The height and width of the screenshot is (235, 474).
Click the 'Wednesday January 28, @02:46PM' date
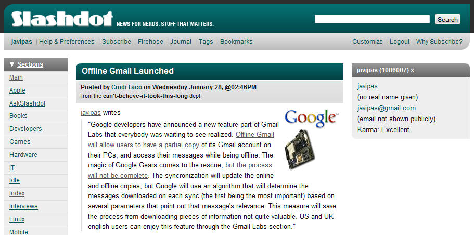[204, 87]
